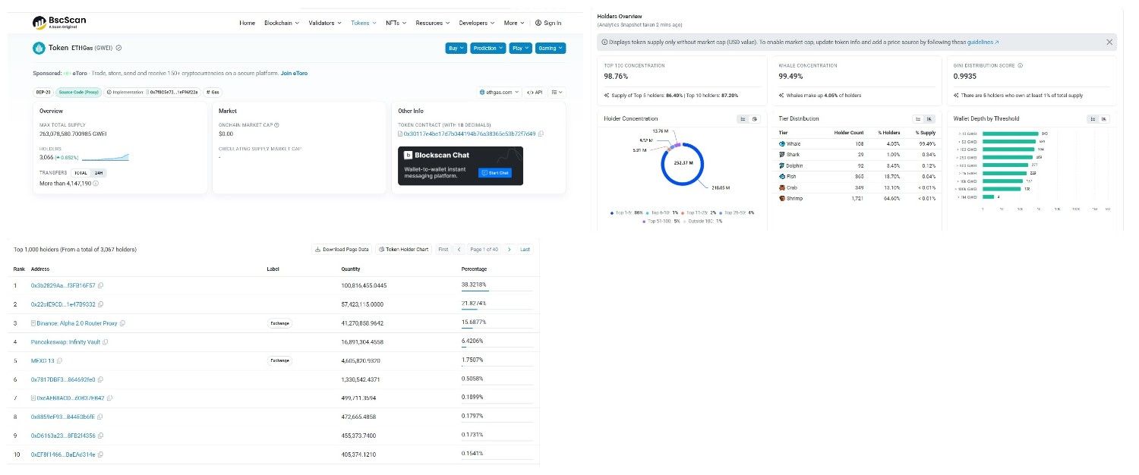Screen dimensions: 1139x475
Task: Copy address 0x8859eF93...B44E0b6fE
Action: point(100,417)
